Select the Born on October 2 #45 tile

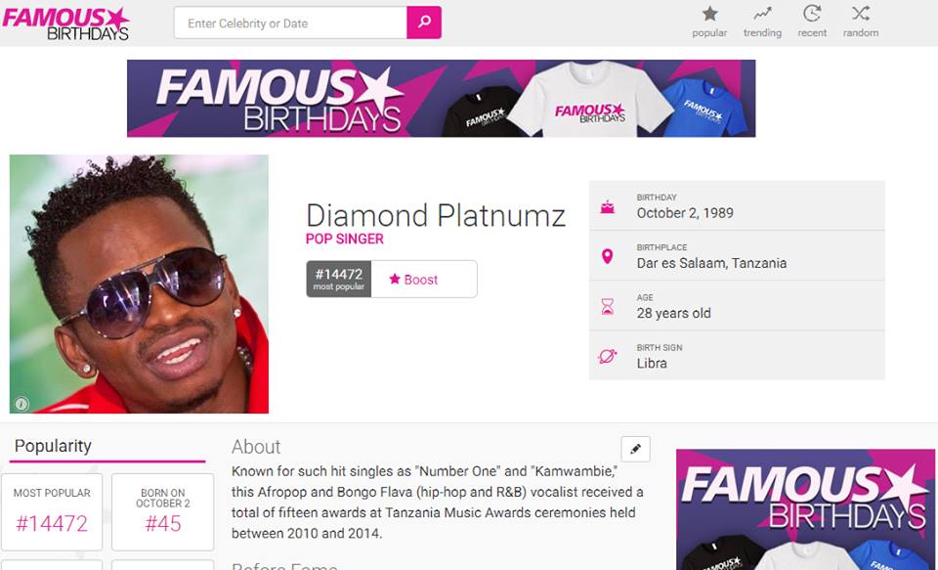pyautogui.click(x=163, y=512)
